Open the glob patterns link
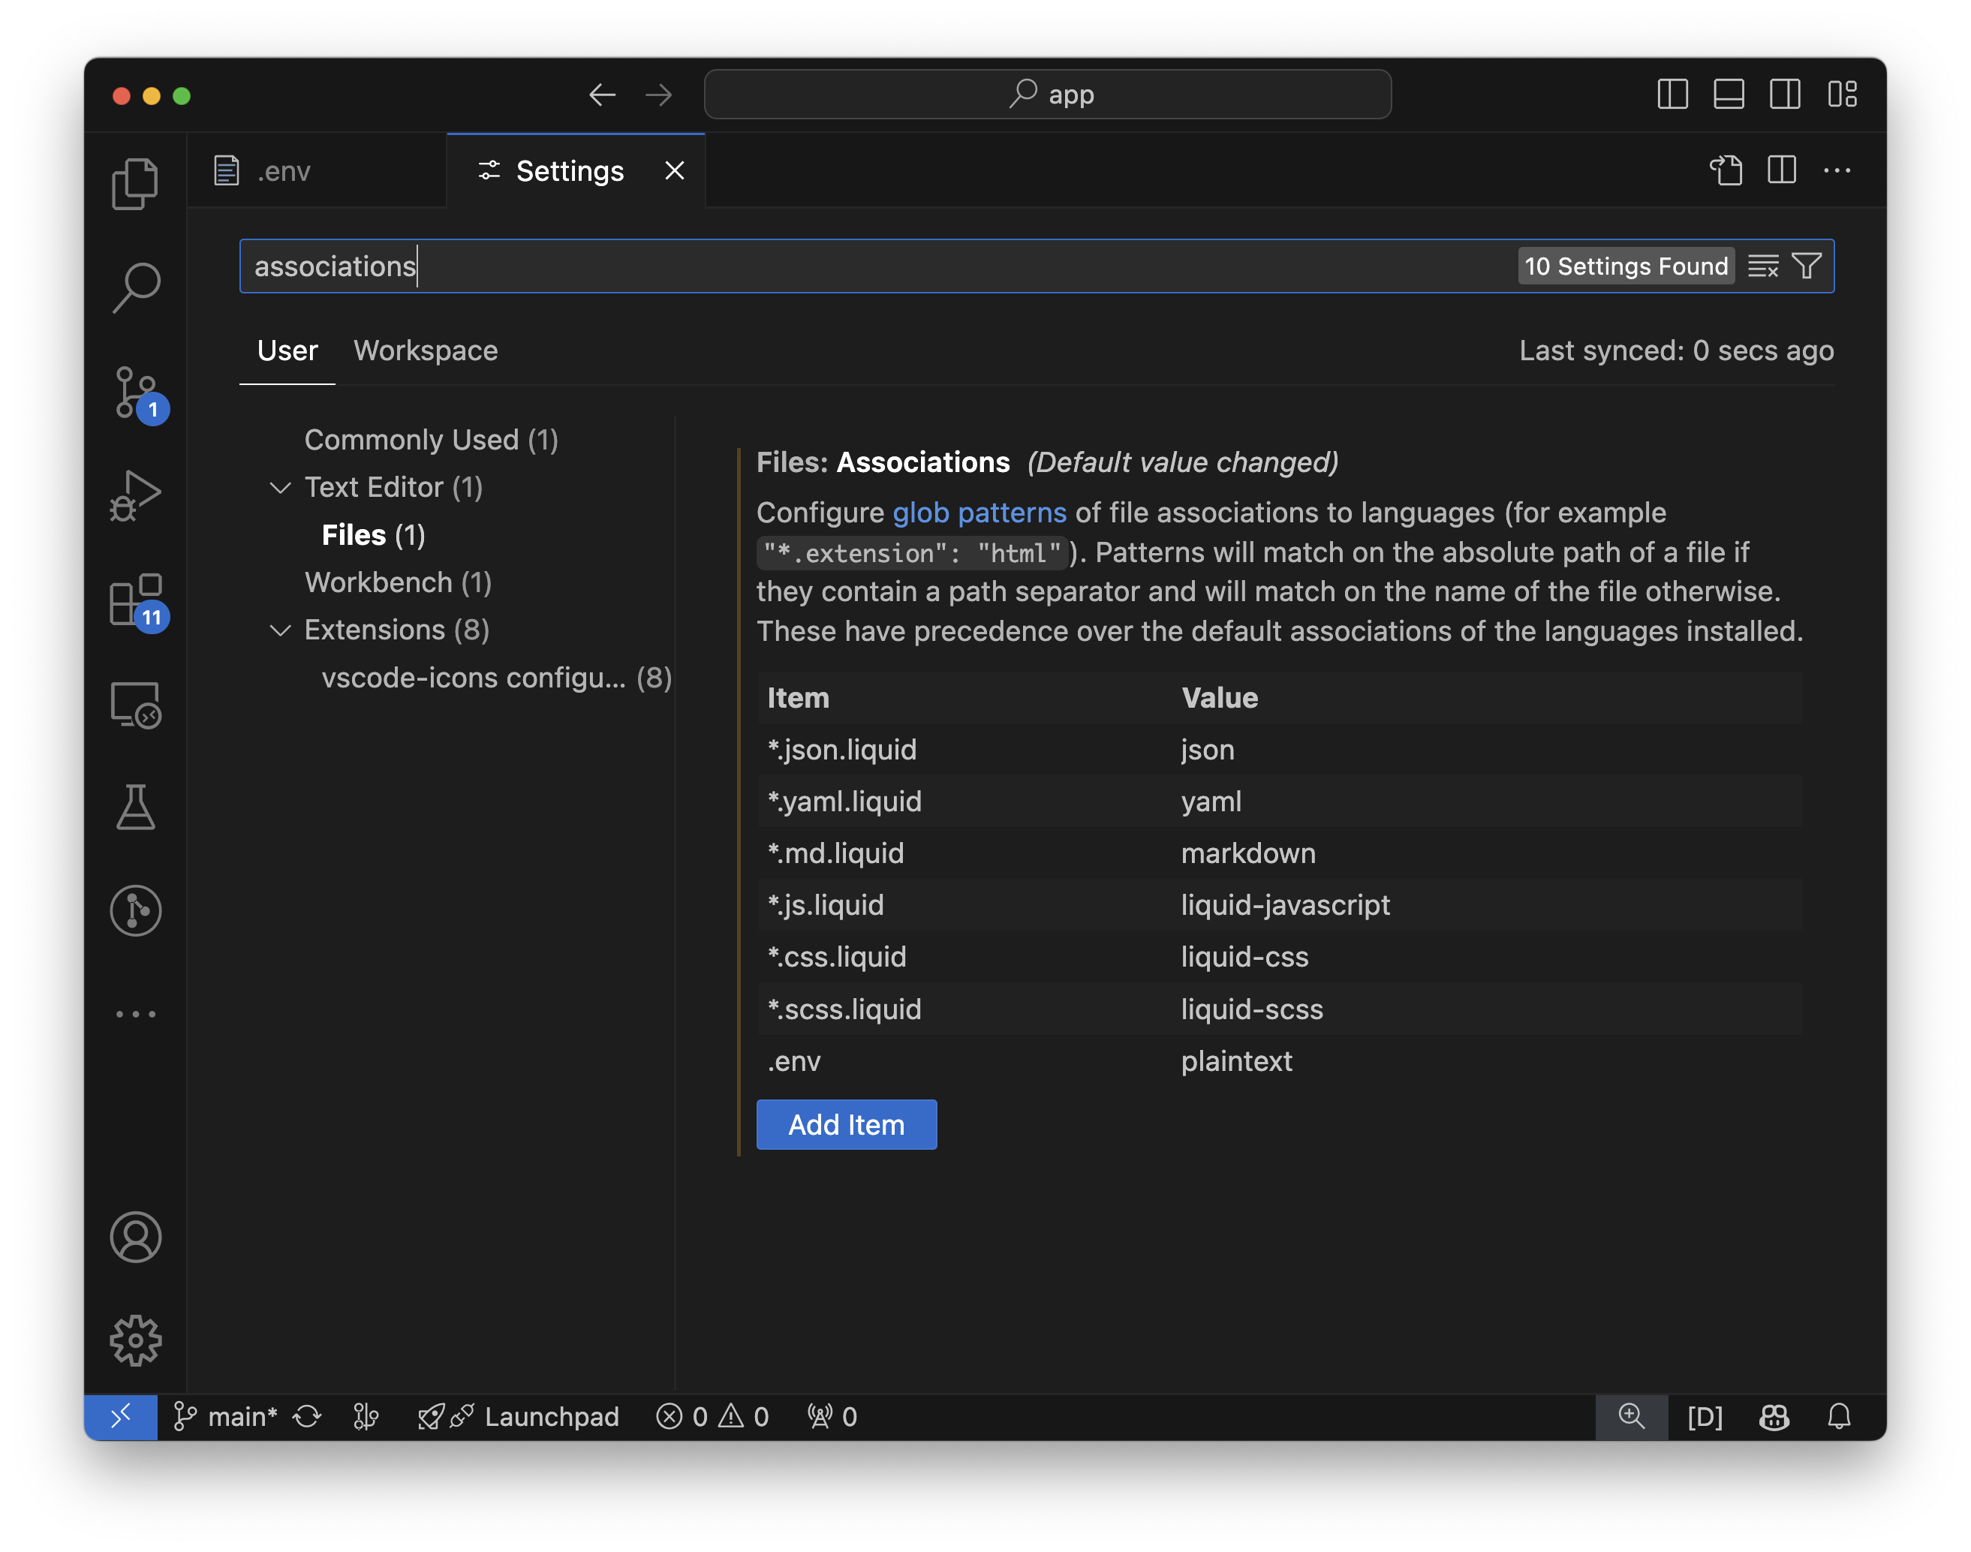The image size is (1971, 1552). coord(978,512)
